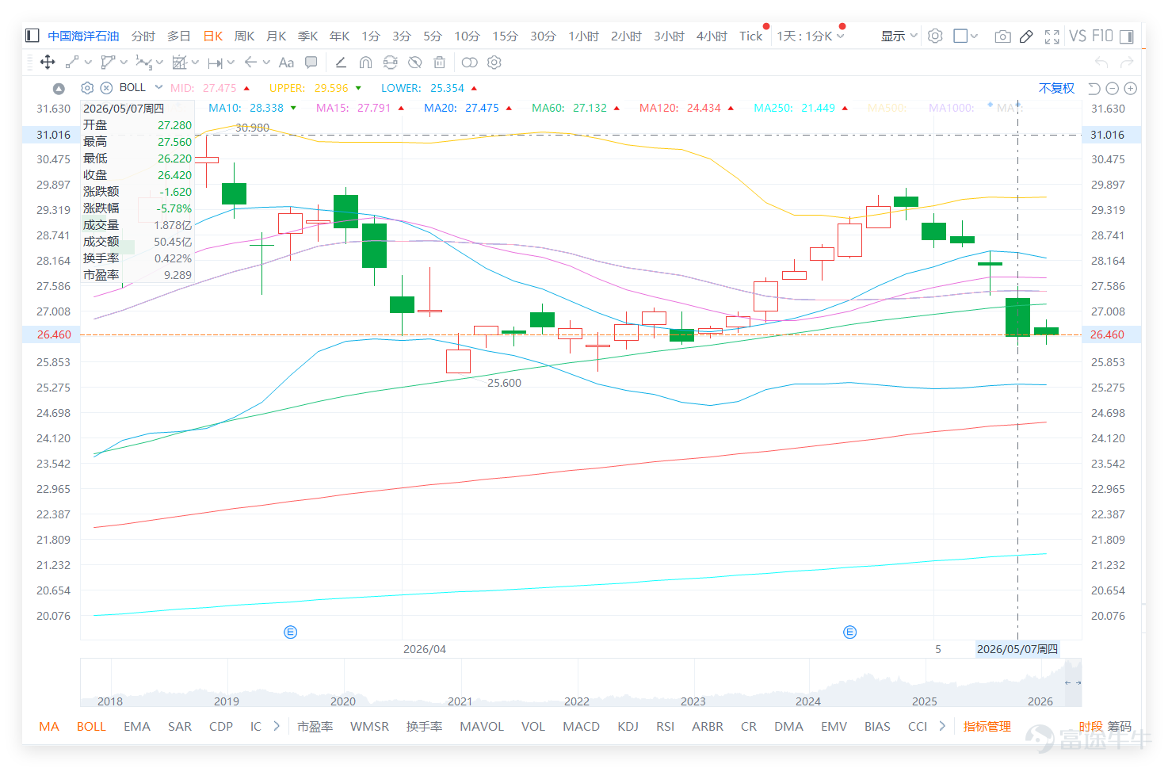Click 不复权 adjustment setting link
The height and width of the screenshot is (768, 1168).
[1056, 89]
